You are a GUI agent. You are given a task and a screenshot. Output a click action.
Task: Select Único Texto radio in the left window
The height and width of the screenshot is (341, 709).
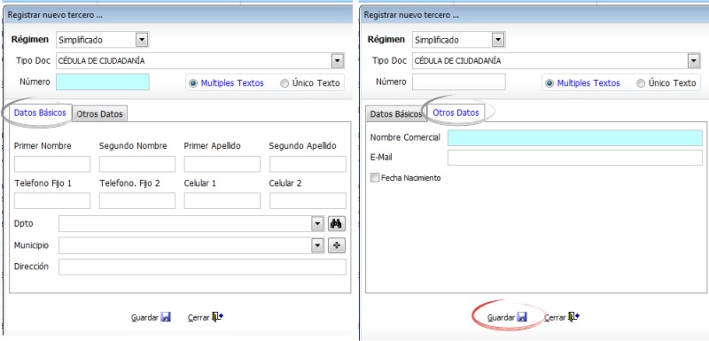[284, 83]
